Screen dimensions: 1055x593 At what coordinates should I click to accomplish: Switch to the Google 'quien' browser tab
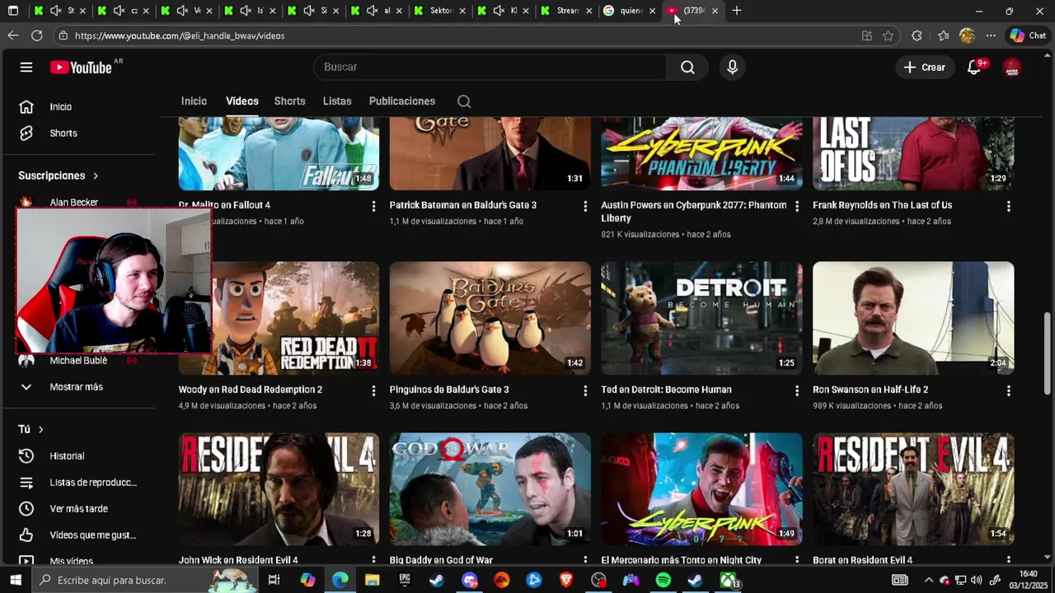tap(630, 11)
